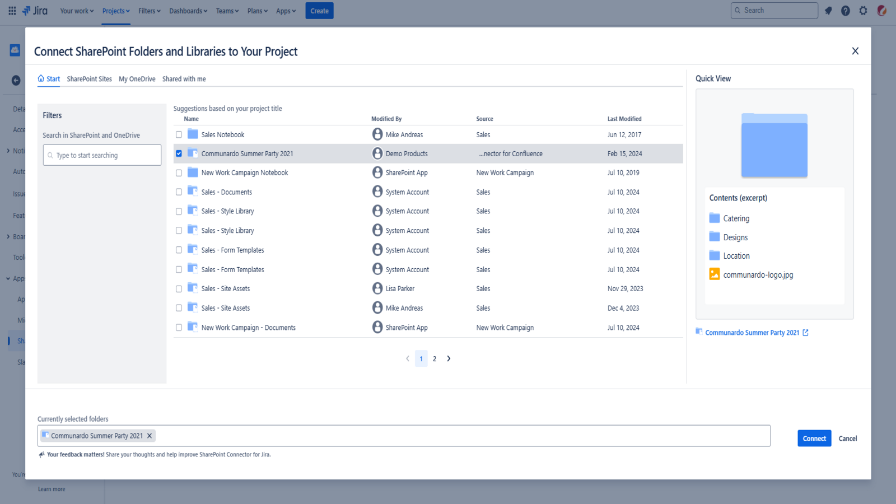Click the communardo-logo.jpg image file icon
Viewport: 896px width, 504px height.
click(x=715, y=274)
